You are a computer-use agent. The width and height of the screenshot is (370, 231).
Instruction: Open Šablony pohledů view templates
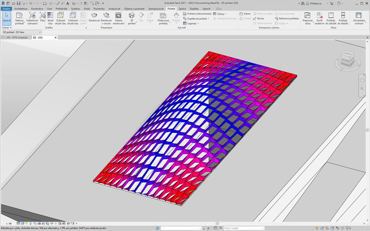point(19,18)
